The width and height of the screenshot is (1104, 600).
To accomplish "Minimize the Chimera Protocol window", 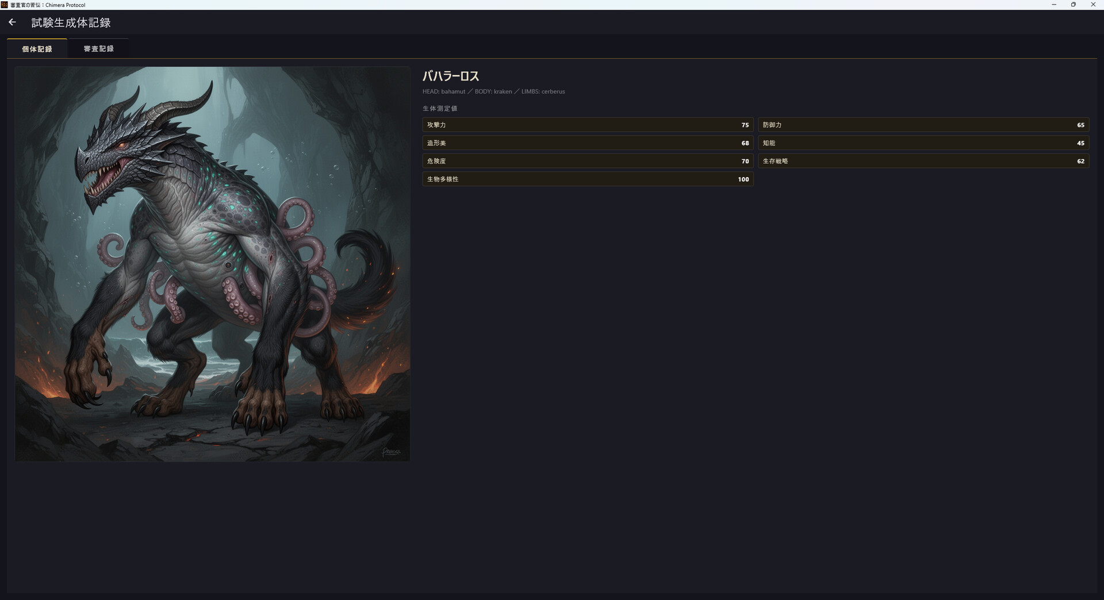I will coord(1054,5).
